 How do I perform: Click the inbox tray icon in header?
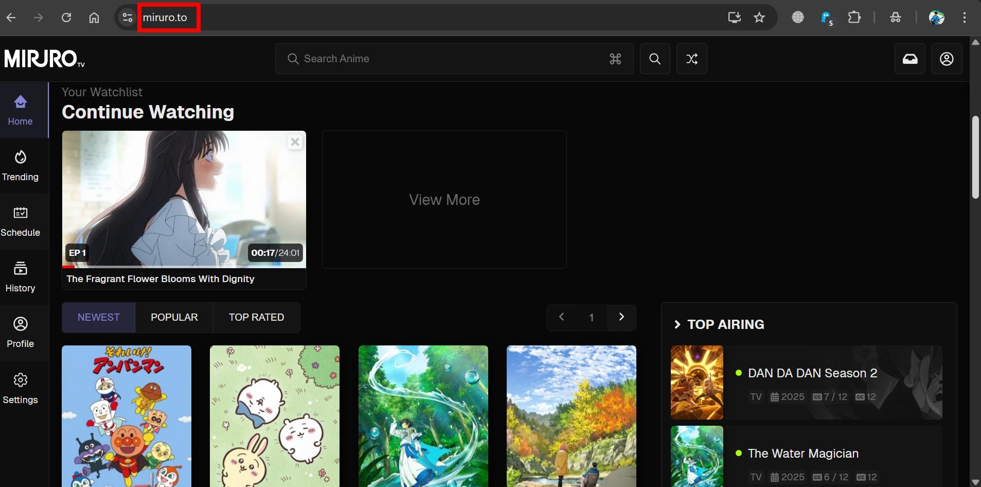pos(909,59)
